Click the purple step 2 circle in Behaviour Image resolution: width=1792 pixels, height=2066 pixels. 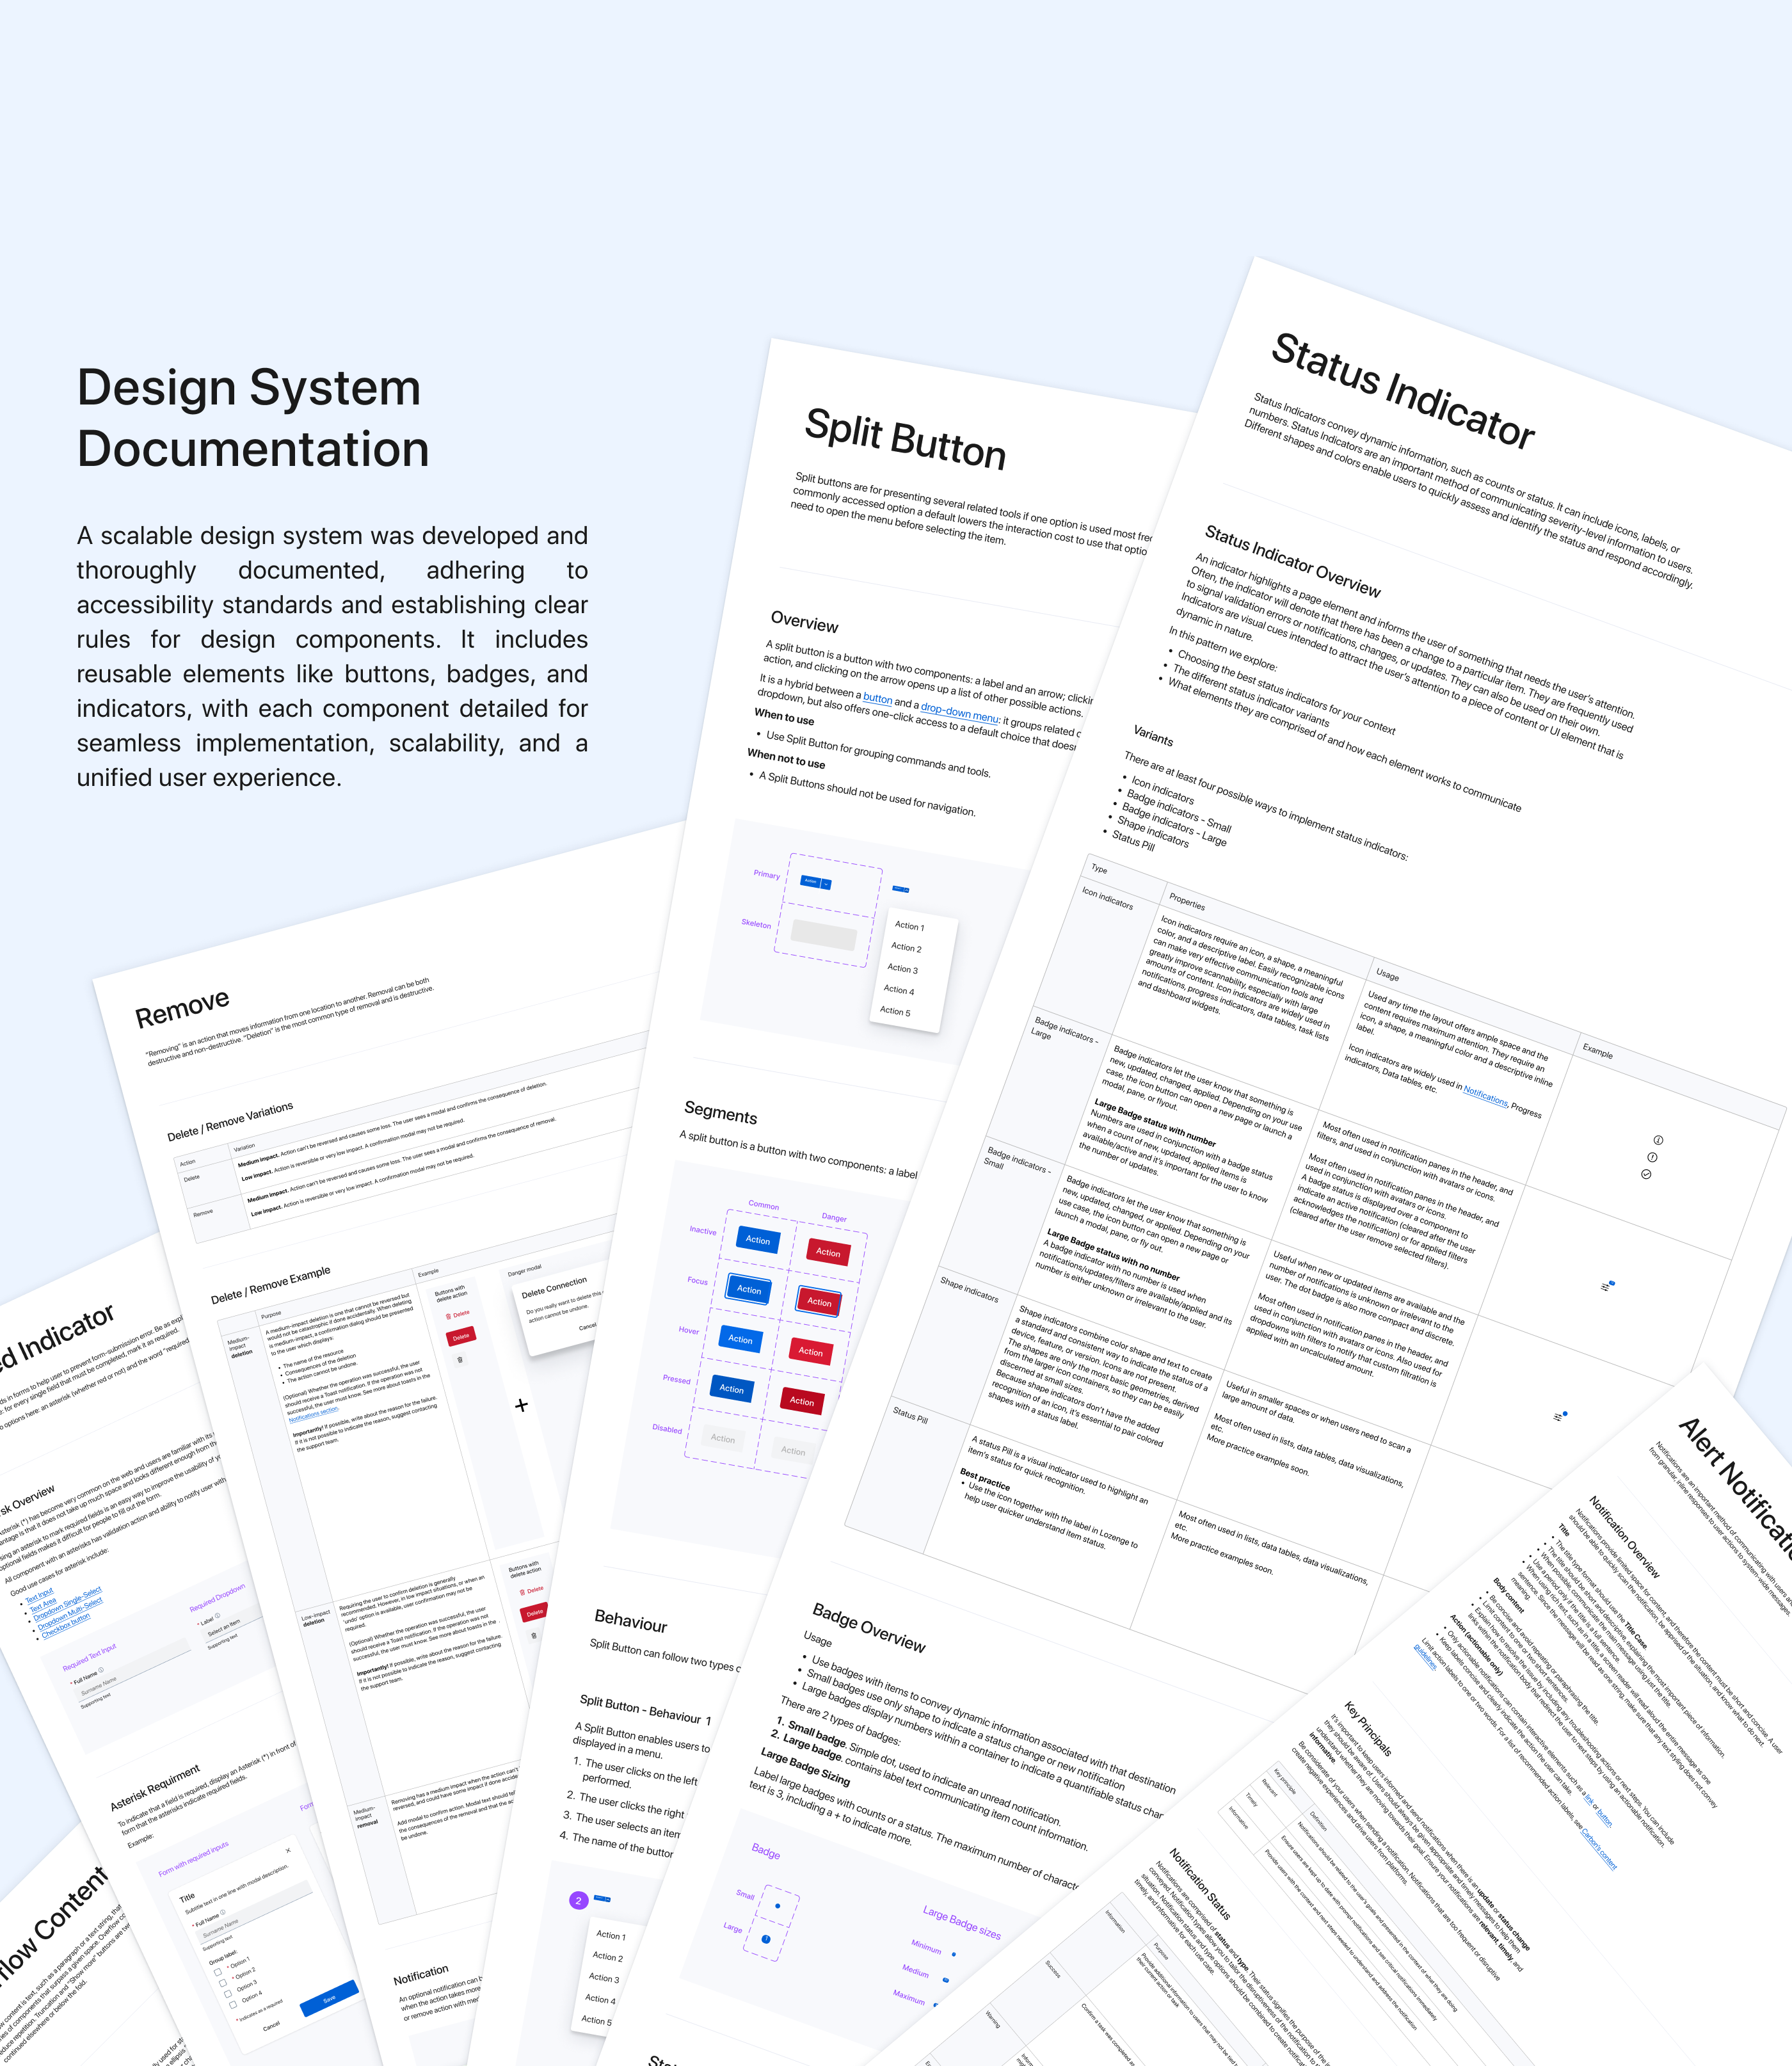578,1900
